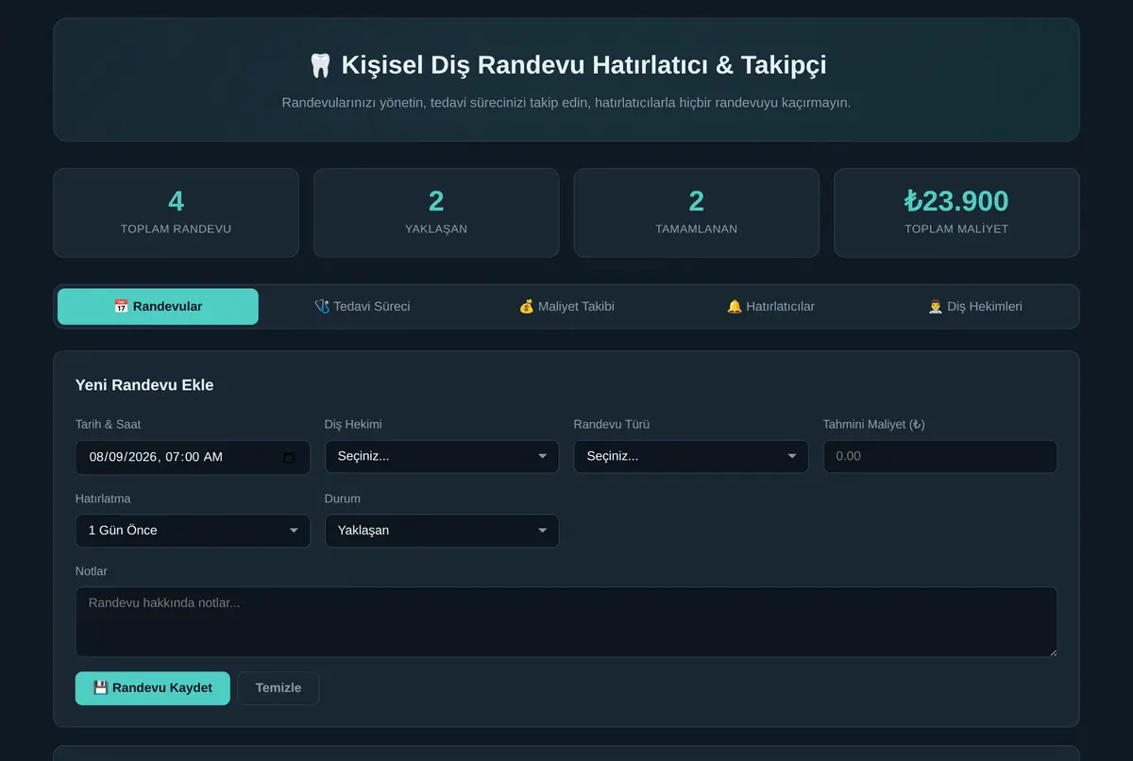
Task: Open the Durum dropdown showing Yaklaşan
Action: click(x=442, y=531)
